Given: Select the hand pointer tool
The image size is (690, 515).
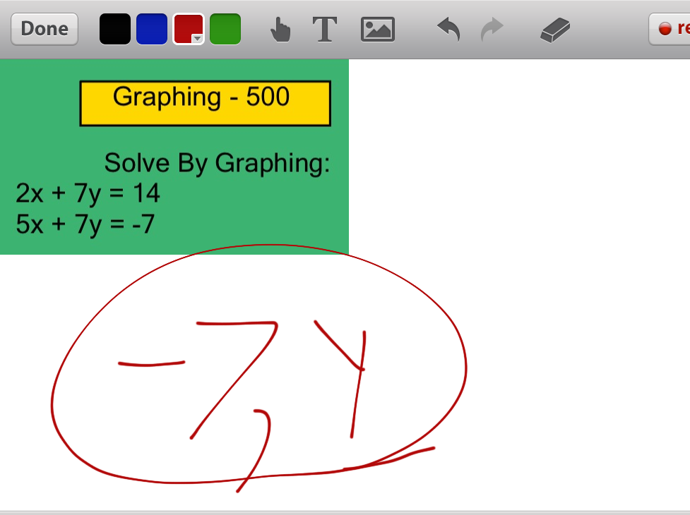Looking at the screenshot, I should (280, 30).
